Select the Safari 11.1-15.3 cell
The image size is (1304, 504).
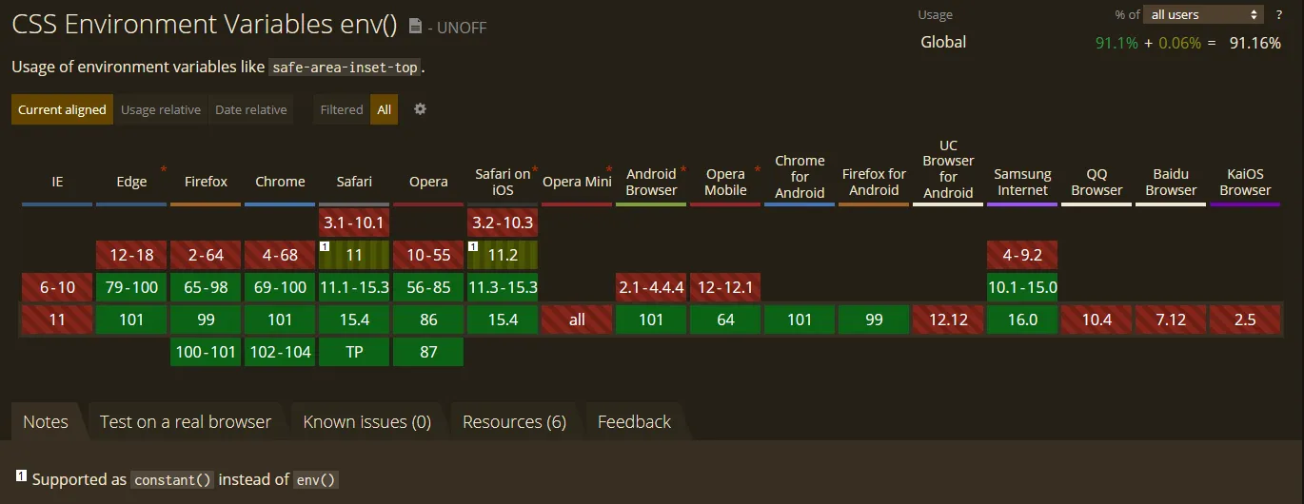click(354, 287)
